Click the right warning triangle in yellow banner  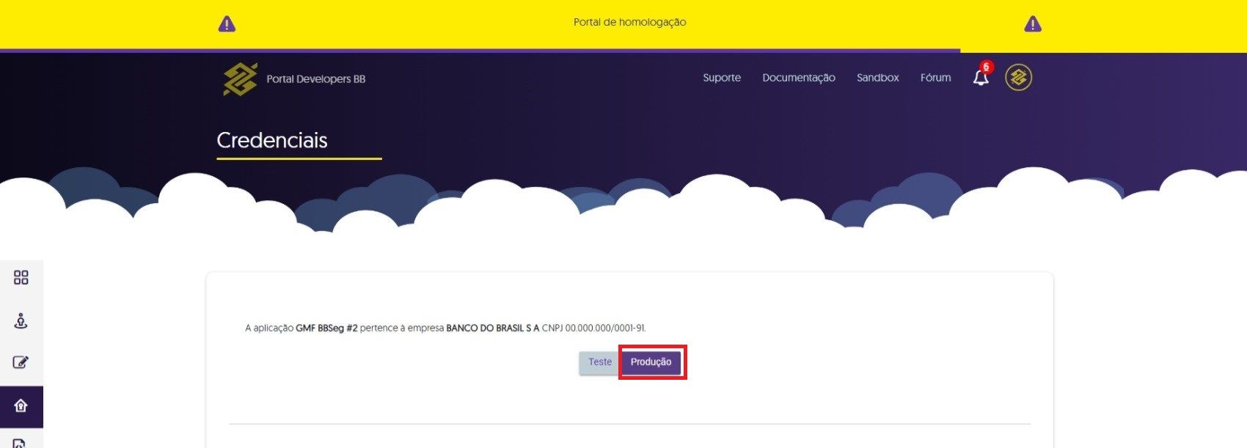pos(1032,24)
